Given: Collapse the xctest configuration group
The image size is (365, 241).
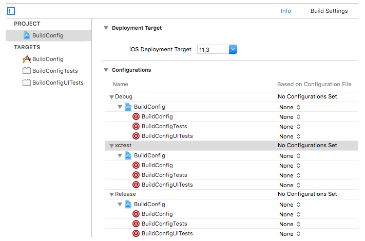Looking at the screenshot, I should [111, 146].
